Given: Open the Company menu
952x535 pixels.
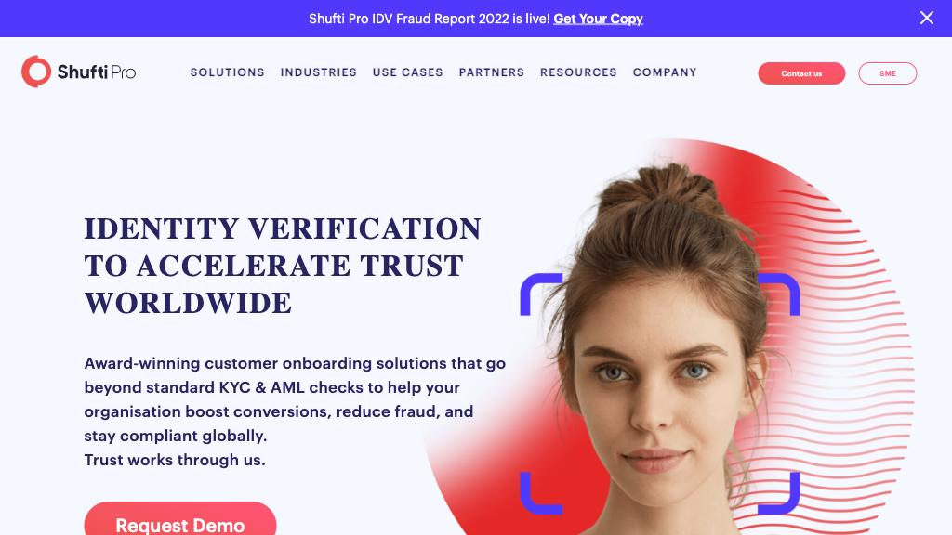Looking at the screenshot, I should 665,72.
